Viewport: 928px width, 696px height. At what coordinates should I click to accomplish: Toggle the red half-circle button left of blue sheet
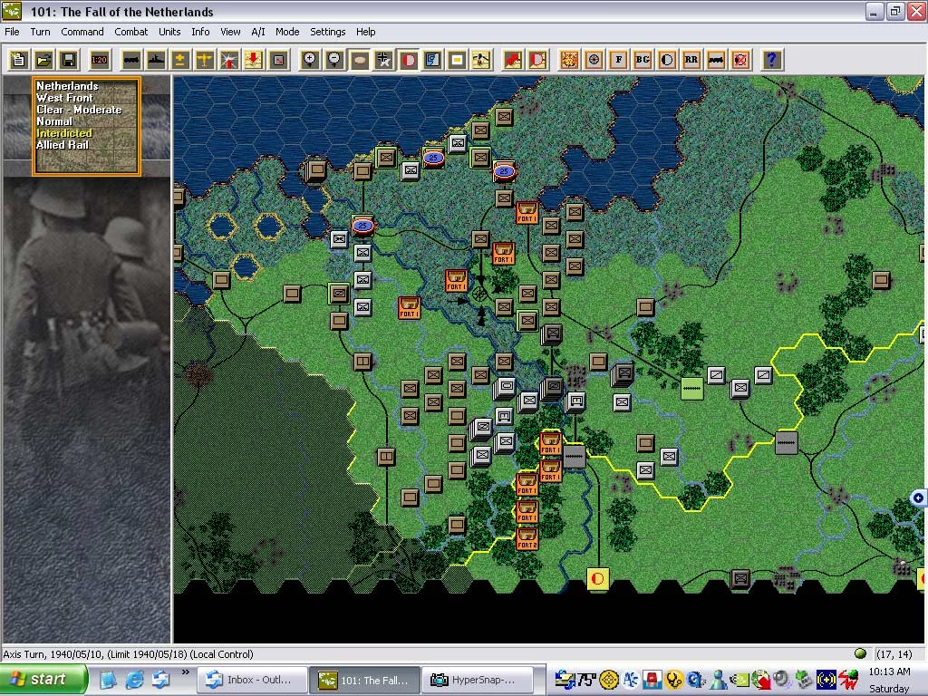point(409,59)
